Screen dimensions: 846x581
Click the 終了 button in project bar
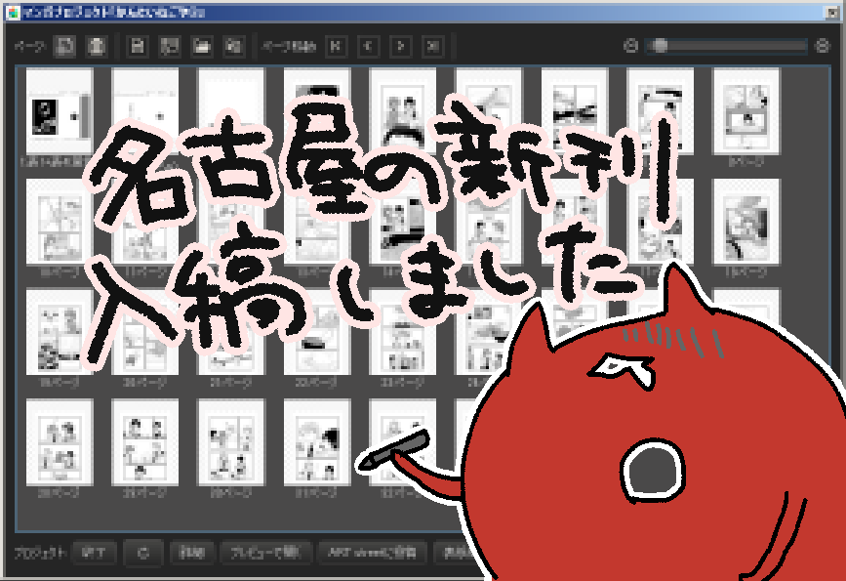[x=94, y=553]
